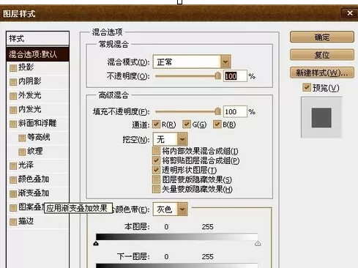Uncheck 透明形状图层(T)

pyautogui.click(x=156, y=170)
